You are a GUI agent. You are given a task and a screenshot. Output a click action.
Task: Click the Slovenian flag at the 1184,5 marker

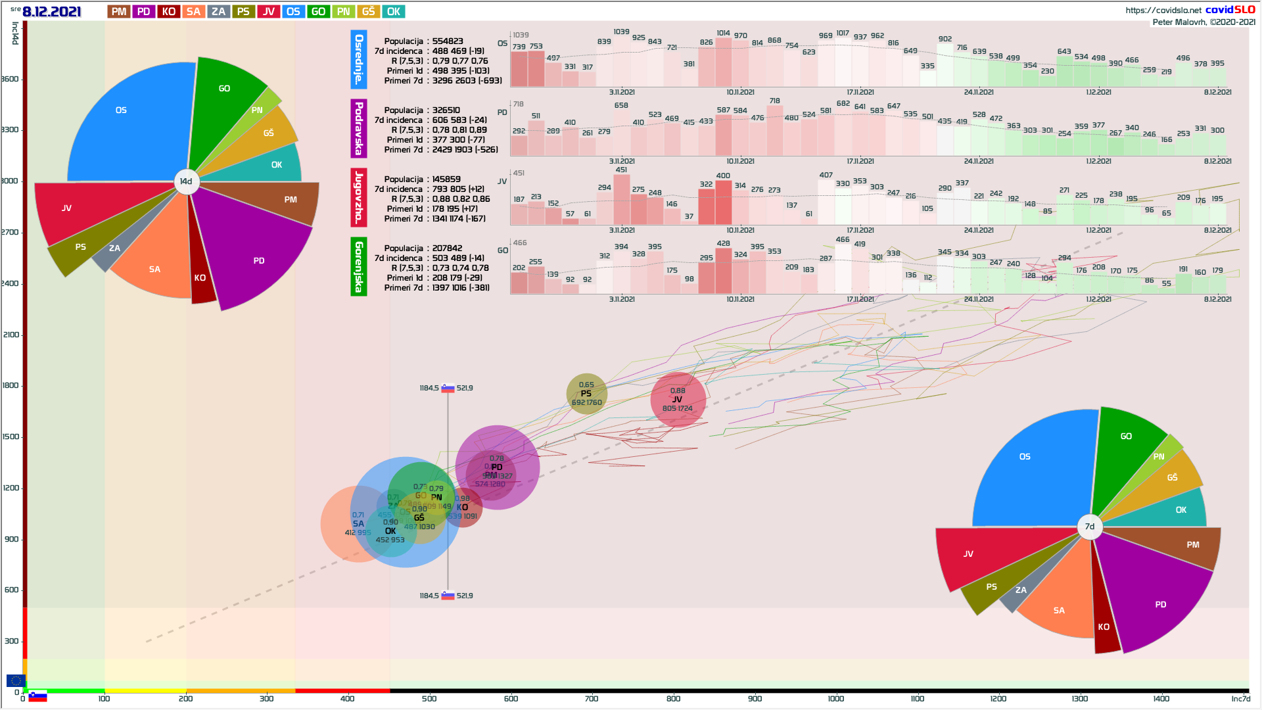click(448, 389)
